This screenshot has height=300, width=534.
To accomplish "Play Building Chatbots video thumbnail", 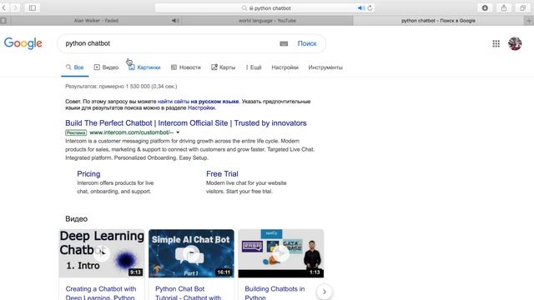I will tap(281, 253).
